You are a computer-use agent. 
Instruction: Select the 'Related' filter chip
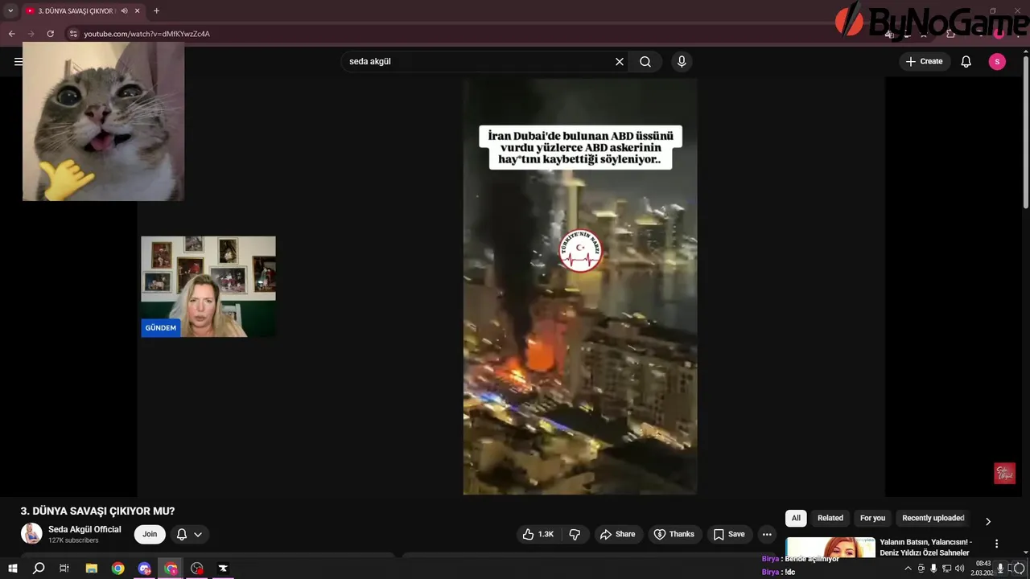click(830, 518)
